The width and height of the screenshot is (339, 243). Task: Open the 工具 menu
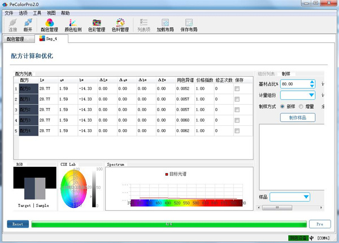point(37,12)
